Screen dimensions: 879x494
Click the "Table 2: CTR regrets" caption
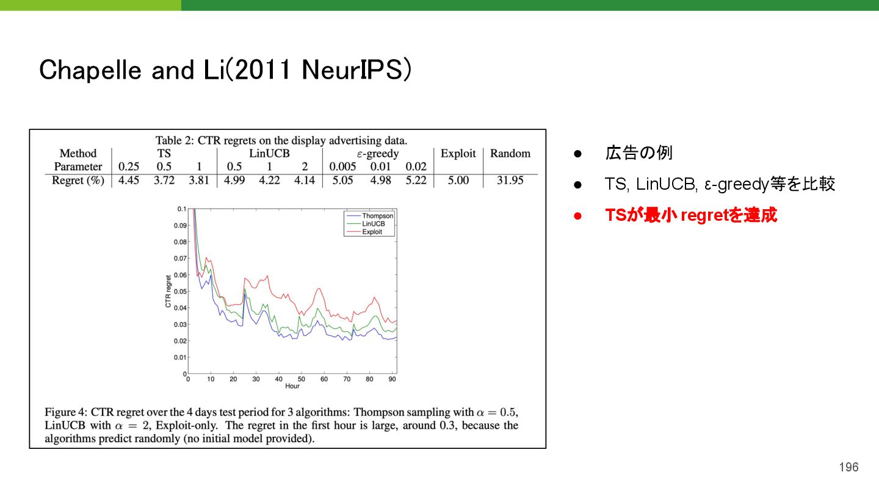[x=281, y=140]
